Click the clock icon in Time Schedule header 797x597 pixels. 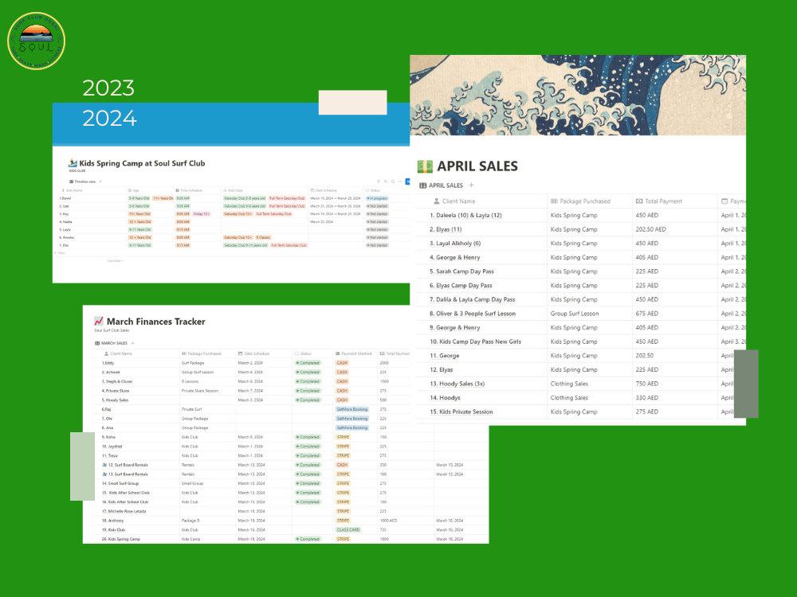point(178,190)
